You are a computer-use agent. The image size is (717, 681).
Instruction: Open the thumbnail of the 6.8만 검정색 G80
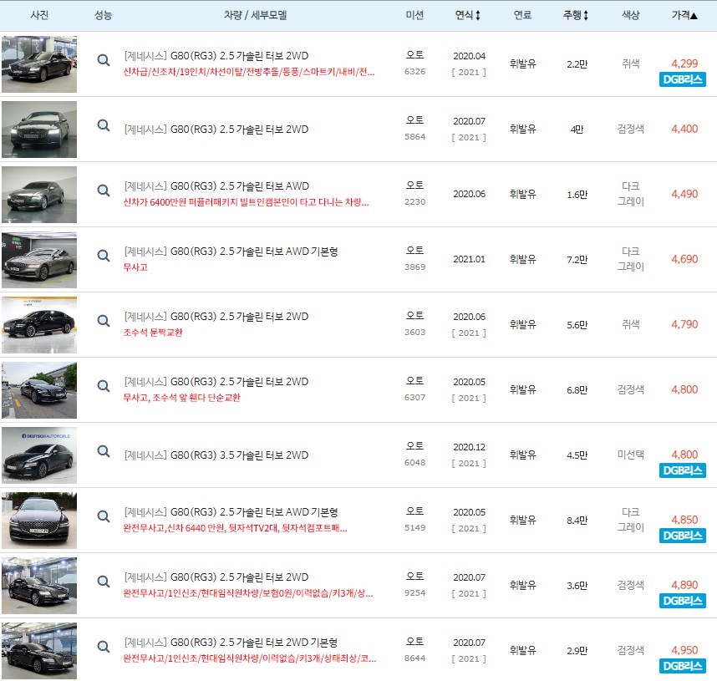(39, 390)
